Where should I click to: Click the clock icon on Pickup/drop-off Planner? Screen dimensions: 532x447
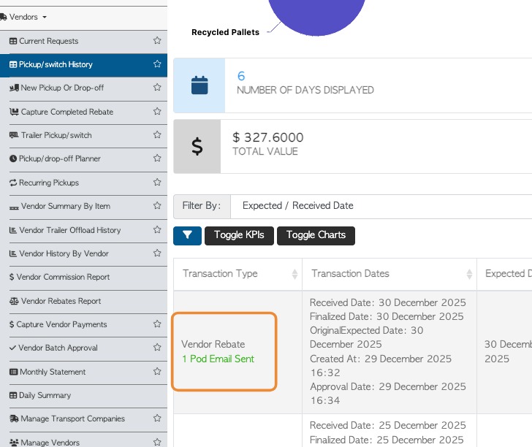[13, 159]
